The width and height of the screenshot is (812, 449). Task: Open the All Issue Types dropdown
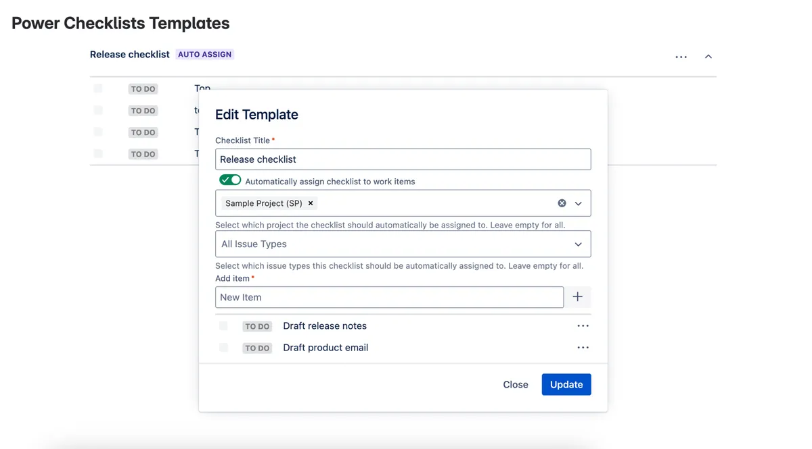tap(403, 244)
